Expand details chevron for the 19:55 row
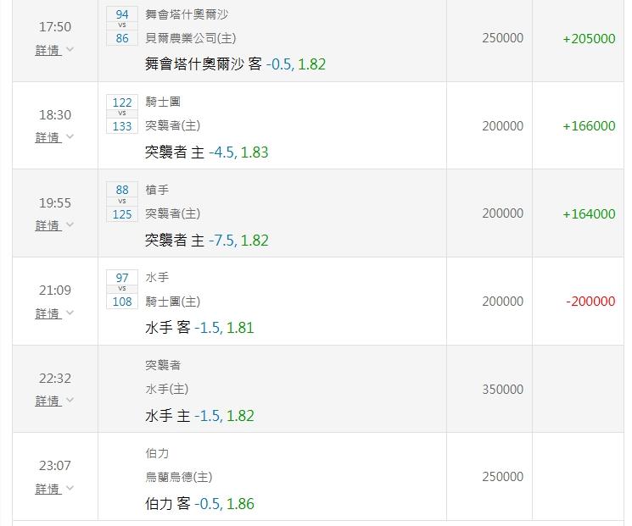Viewport: 632px width, 526px height. click(70, 224)
